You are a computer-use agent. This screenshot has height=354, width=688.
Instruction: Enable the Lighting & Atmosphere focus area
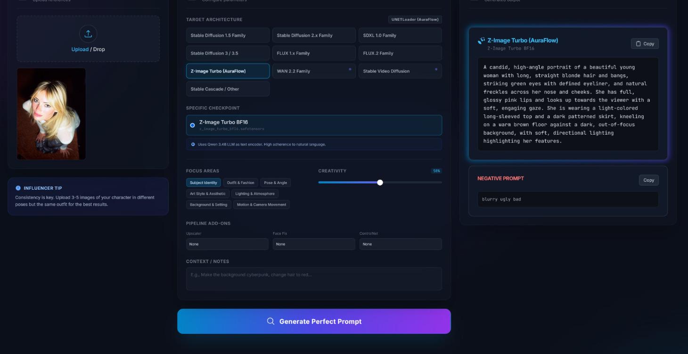254,193
